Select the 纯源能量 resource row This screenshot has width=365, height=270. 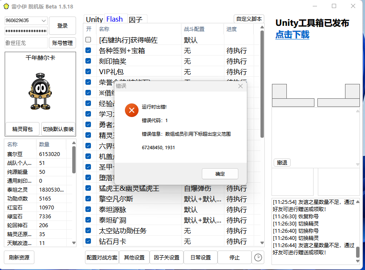38,172
